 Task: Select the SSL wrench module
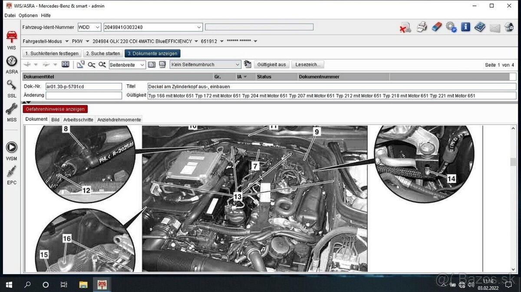pyautogui.click(x=11, y=87)
